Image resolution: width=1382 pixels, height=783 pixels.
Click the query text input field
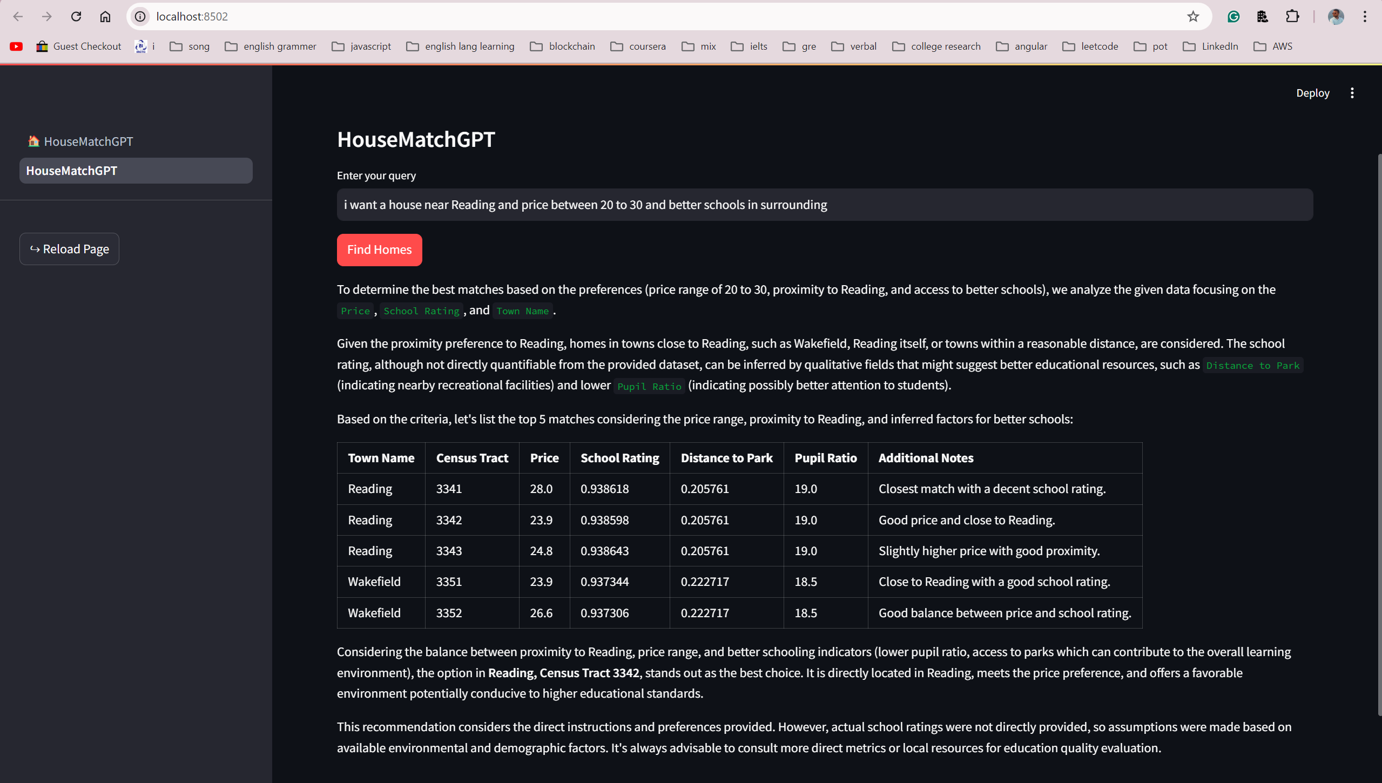pos(824,205)
